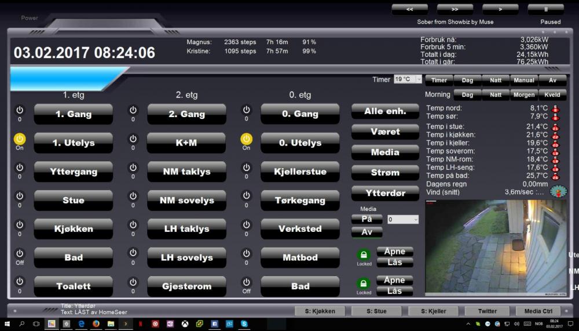Skip to next track button

(x=455, y=9)
